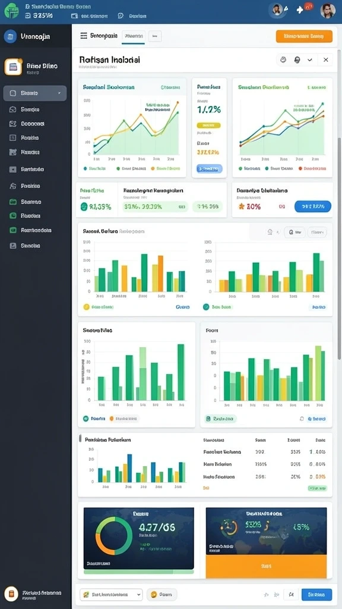Image resolution: width=342 pixels, height=609 pixels.
Task: Toggle the yellow legend dot under first bar chart
Action: (86, 307)
